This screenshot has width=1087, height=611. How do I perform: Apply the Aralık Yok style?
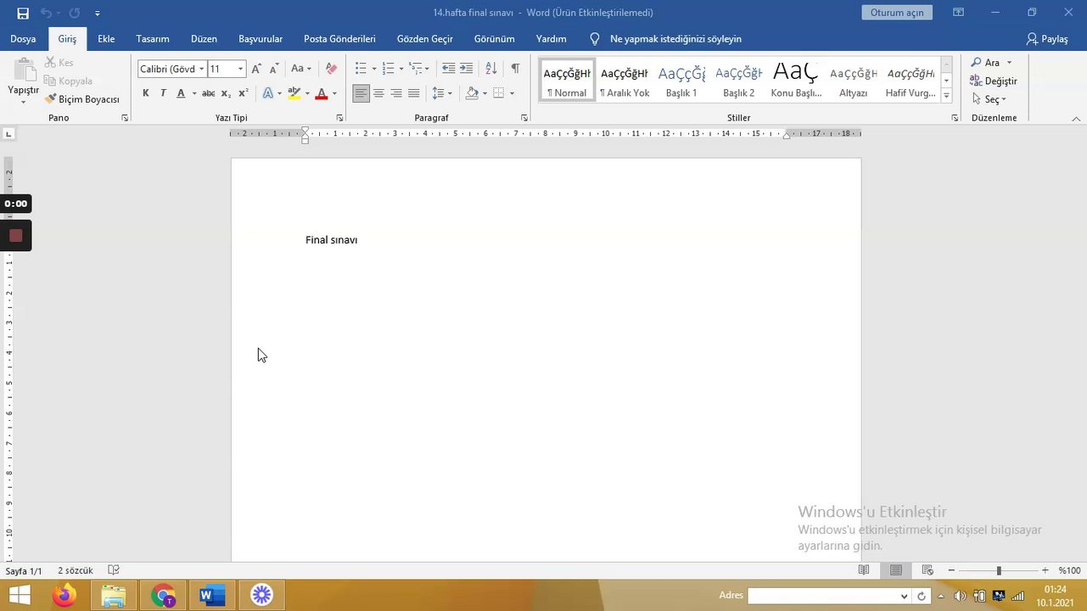tap(625, 81)
